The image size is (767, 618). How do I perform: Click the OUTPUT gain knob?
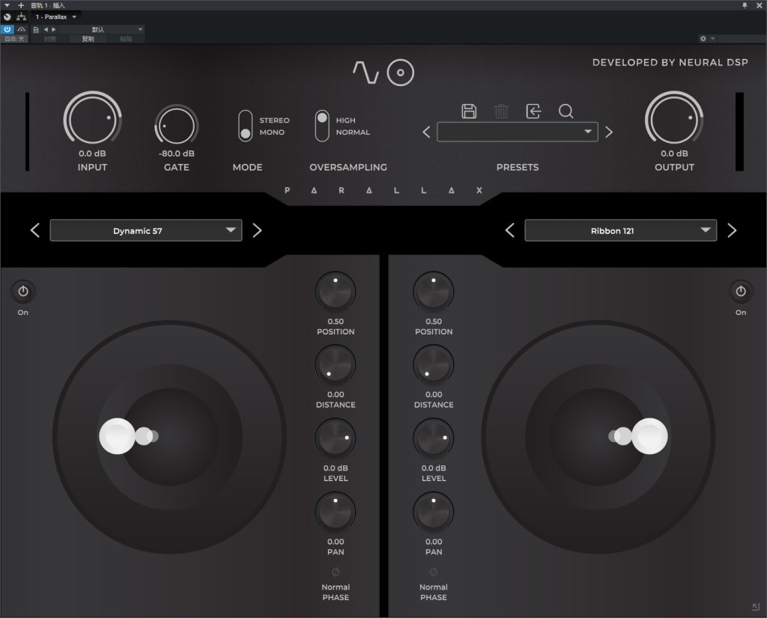click(673, 119)
